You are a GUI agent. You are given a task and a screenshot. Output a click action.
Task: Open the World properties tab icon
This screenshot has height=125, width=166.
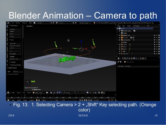(130, 58)
